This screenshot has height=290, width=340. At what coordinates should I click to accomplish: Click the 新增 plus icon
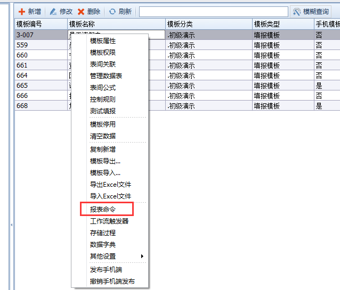pyautogui.click(x=22, y=12)
